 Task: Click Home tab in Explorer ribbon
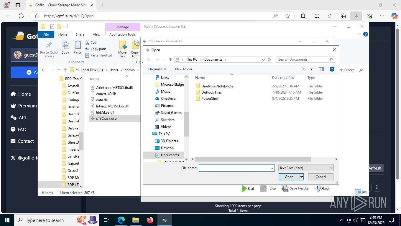pos(63,34)
